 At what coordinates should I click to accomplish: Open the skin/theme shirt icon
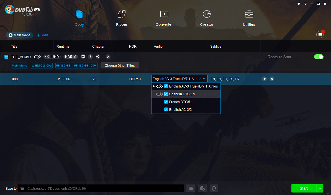pyautogui.click(x=299, y=4)
